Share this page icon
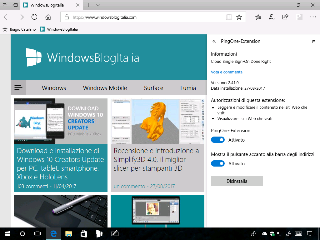This screenshot has width=320, height=240. [x=285, y=17]
